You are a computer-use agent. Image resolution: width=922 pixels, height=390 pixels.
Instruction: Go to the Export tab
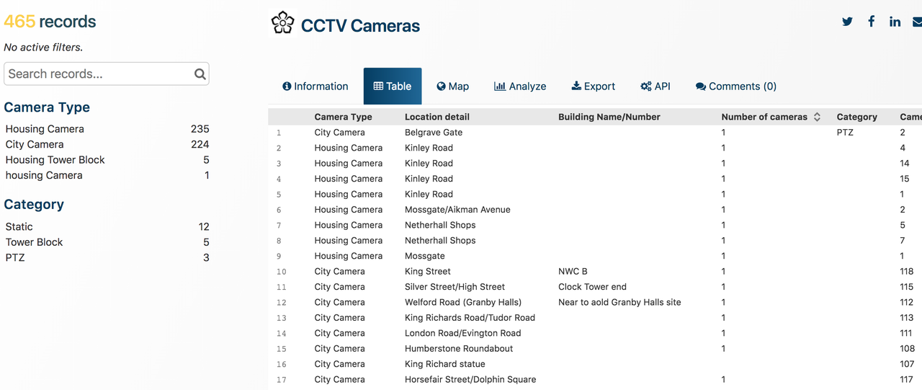594,87
